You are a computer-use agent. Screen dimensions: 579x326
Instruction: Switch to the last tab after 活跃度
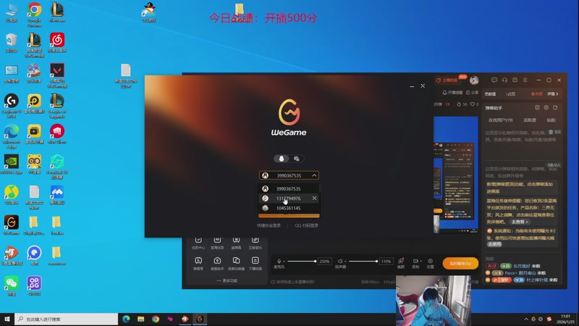(x=551, y=120)
